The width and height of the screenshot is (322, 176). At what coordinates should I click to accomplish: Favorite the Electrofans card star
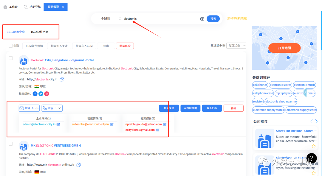314,173
